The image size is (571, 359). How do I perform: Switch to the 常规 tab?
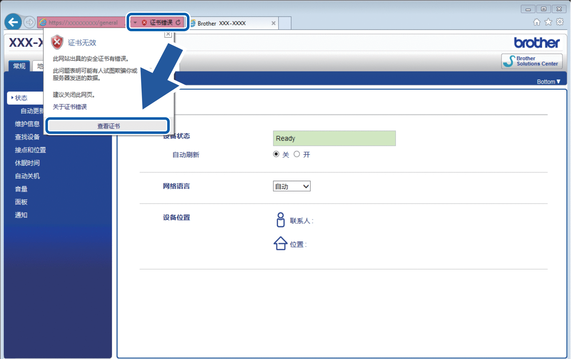pos(19,66)
